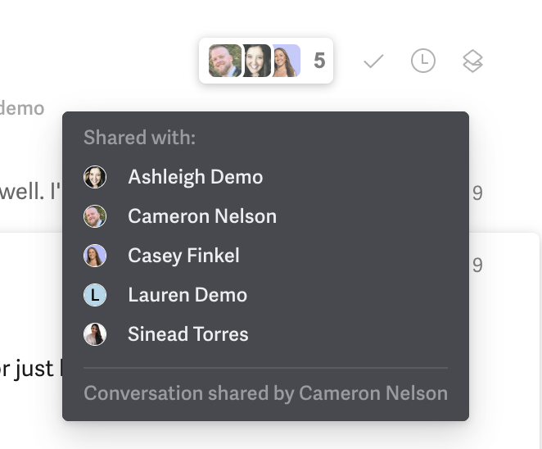542x449 pixels.
Task: Click Casey Finkel's round avatar
Action: click(95, 256)
